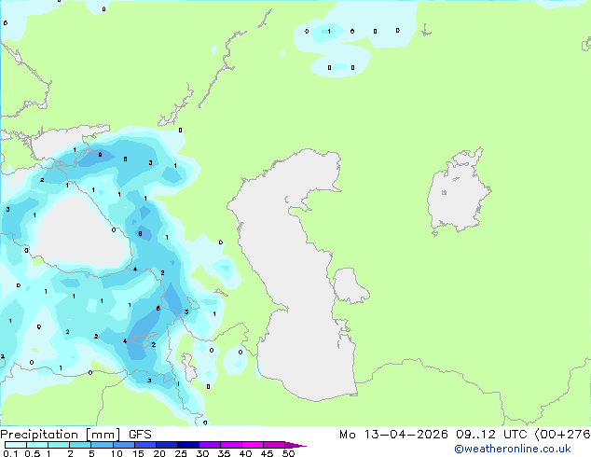
Task: Click the 0.5–1 mm legend color box
Action: pos(37,445)
